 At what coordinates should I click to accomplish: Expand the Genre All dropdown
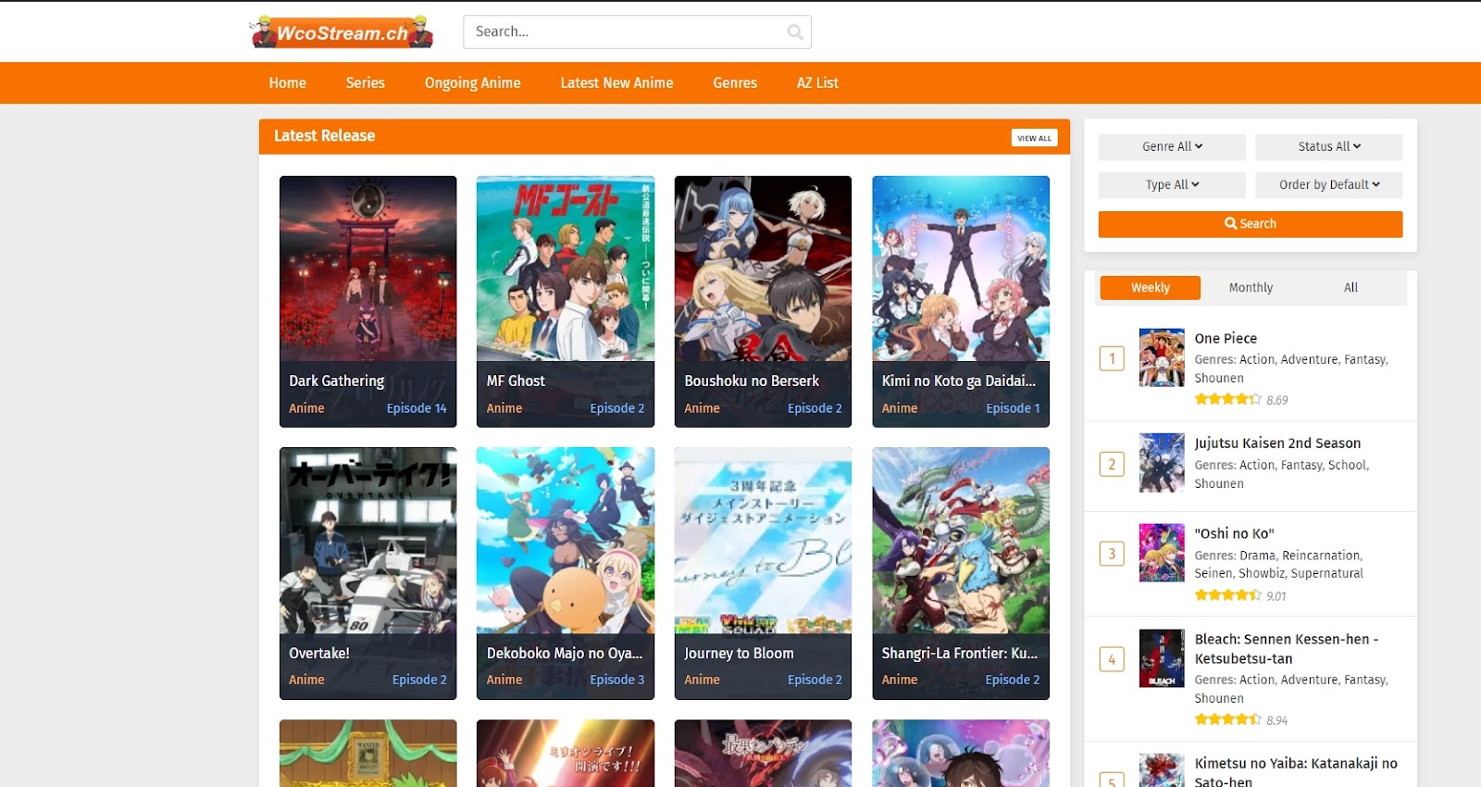tap(1172, 146)
